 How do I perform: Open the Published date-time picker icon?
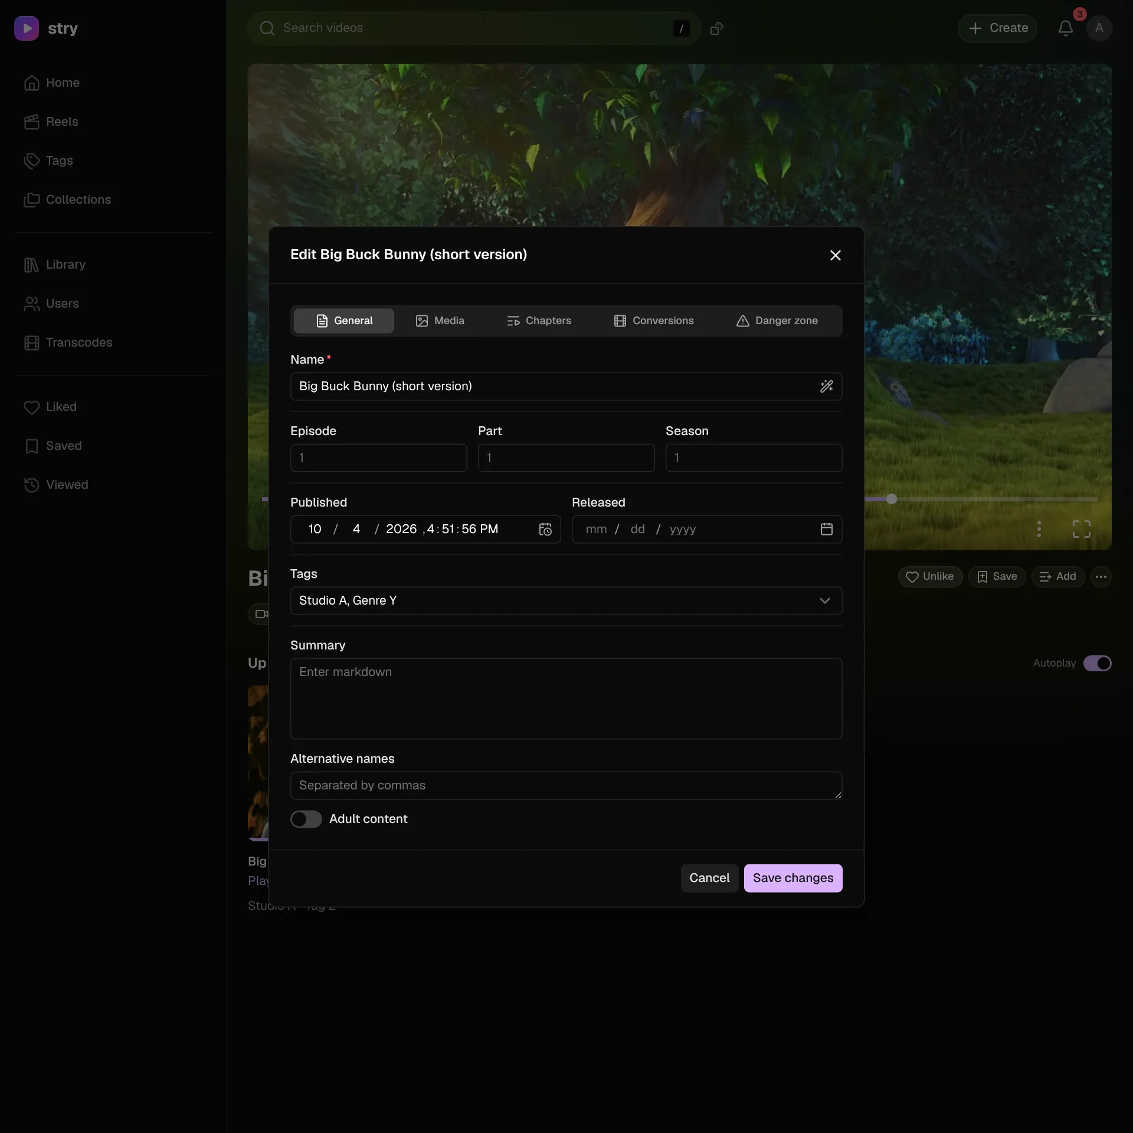[545, 530]
